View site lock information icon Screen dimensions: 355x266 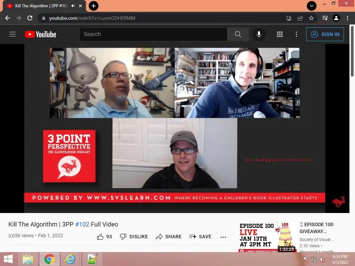tap(44, 18)
